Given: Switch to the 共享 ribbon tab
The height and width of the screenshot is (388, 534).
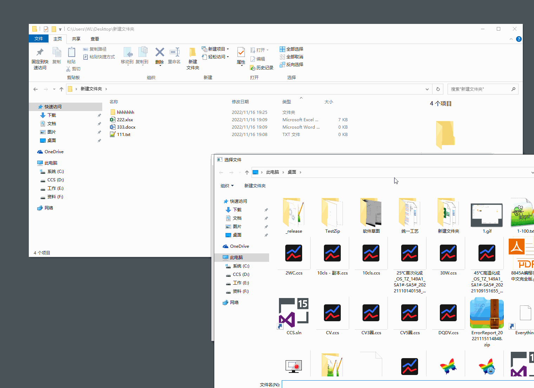Looking at the screenshot, I should coord(76,39).
